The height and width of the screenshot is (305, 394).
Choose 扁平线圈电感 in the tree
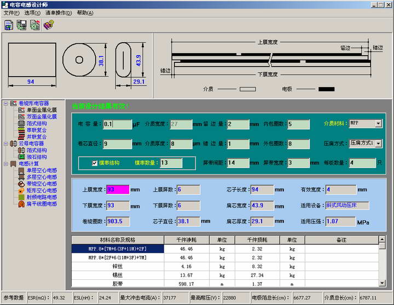click(42, 204)
